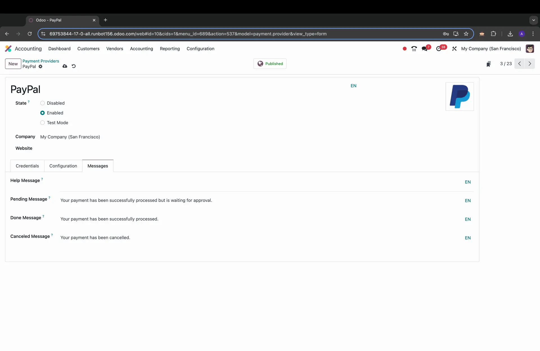Open the Chrome profile avatar A
This screenshot has height=351, width=540.
coord(522,34)
